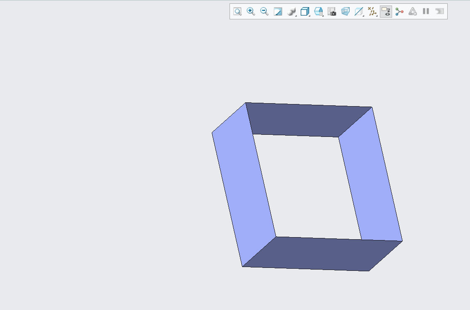Zoom in using the plus magnifier
The width and height of the screenshot is (470, 310).
pos(251,11)
